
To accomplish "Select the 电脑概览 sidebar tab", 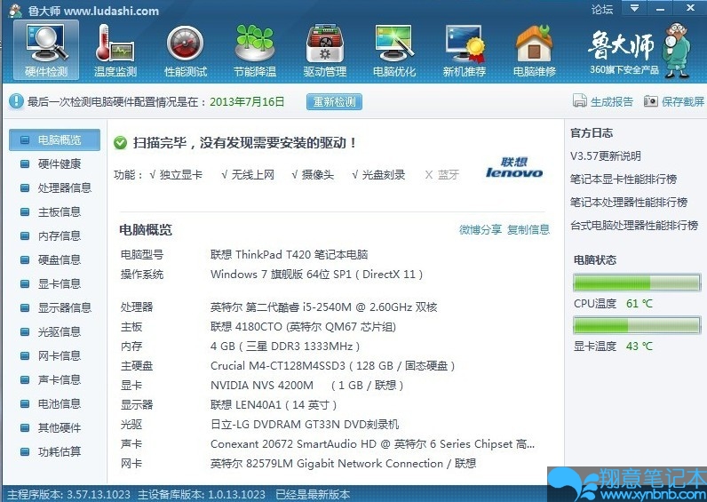I will 54,139.
